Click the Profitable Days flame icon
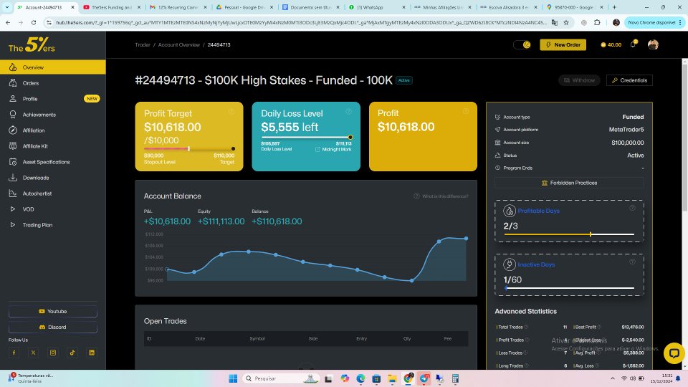The height and width of the screenshot is (387, 688). [x=510, y=211]
